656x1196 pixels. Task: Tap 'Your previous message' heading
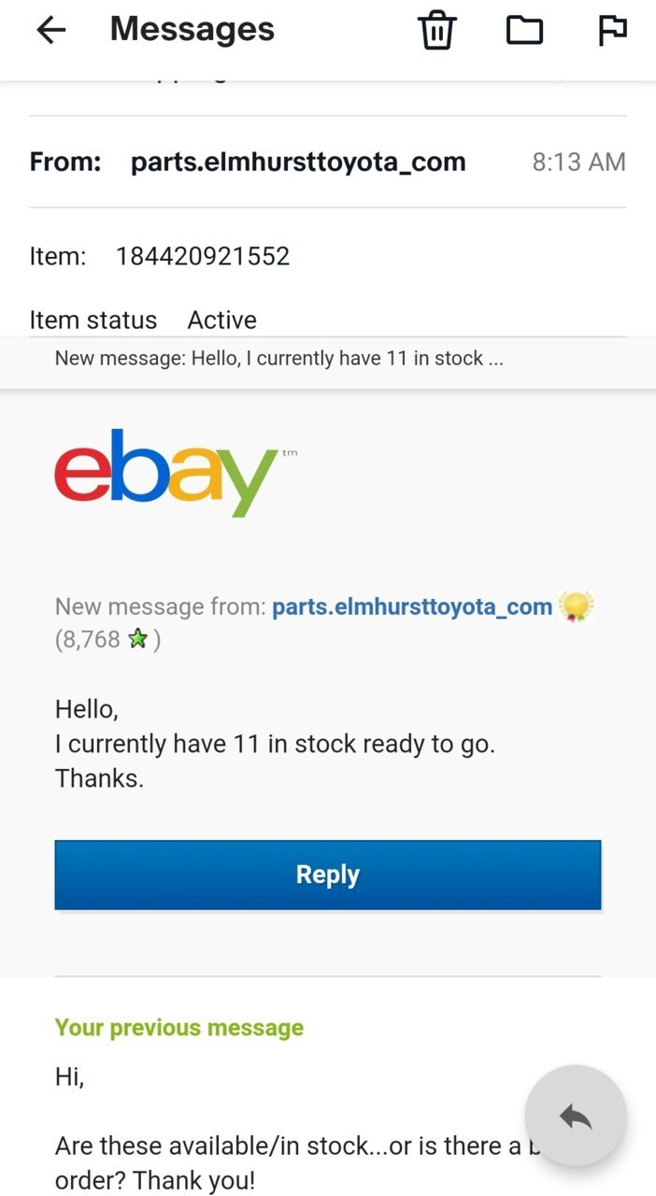pos(179,1028)
